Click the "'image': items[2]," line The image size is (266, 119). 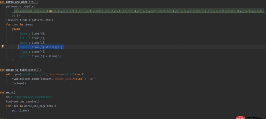[32, 43]
